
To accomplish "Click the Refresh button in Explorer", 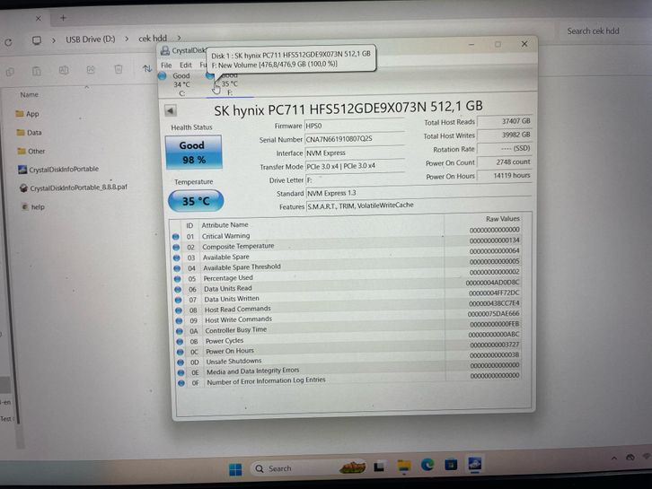I will click(8, 42).
